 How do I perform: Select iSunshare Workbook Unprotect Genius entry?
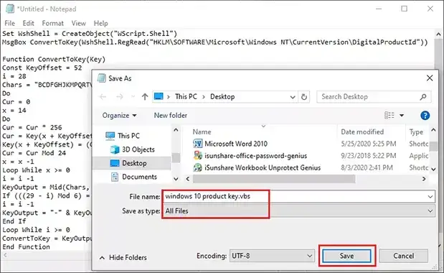pyautogui.click(x=263, y=167)
